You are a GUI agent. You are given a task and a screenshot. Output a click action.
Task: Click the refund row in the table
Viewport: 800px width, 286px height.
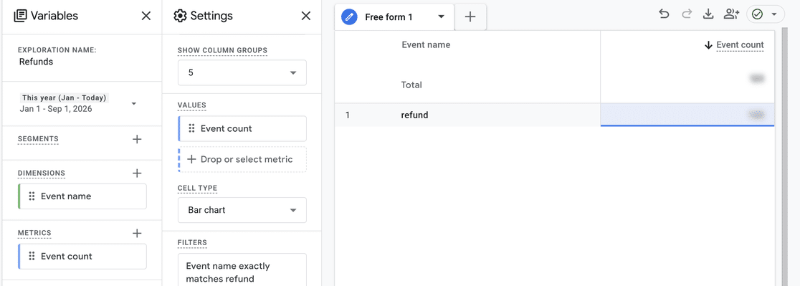point(555,115)
